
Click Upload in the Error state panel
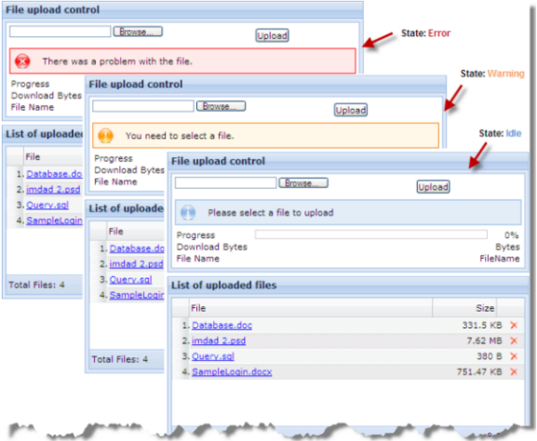coord(273,35)
